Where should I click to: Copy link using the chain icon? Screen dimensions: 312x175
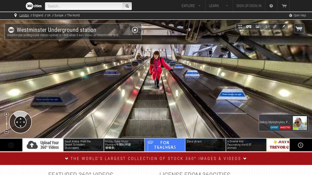(x=275, y=27)
